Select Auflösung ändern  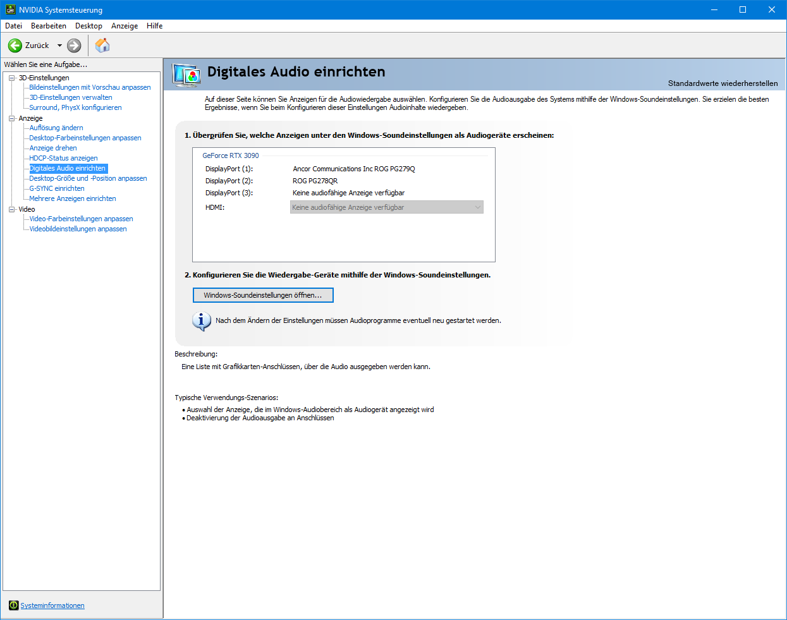56,128
